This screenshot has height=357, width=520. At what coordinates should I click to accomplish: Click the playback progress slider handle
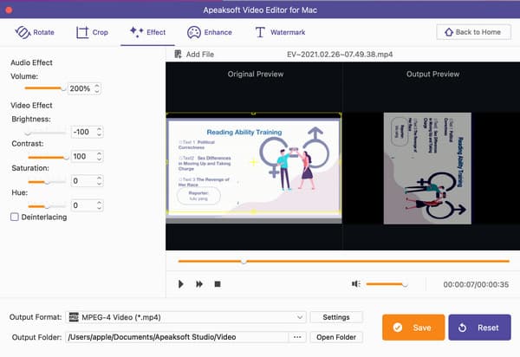pyautogui.click(x=244, y=262)
